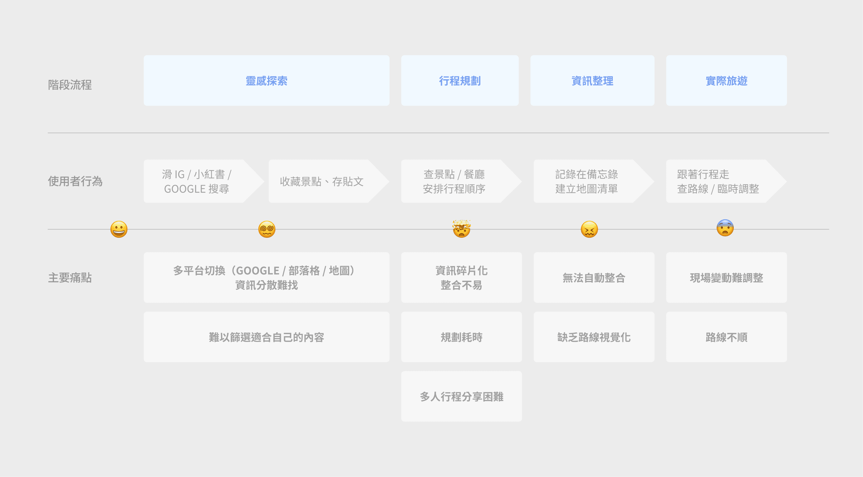This screenshot has height=477, width=863.
Task: Select the 多人行程分享困難 card
Action: tap(461, 396)
